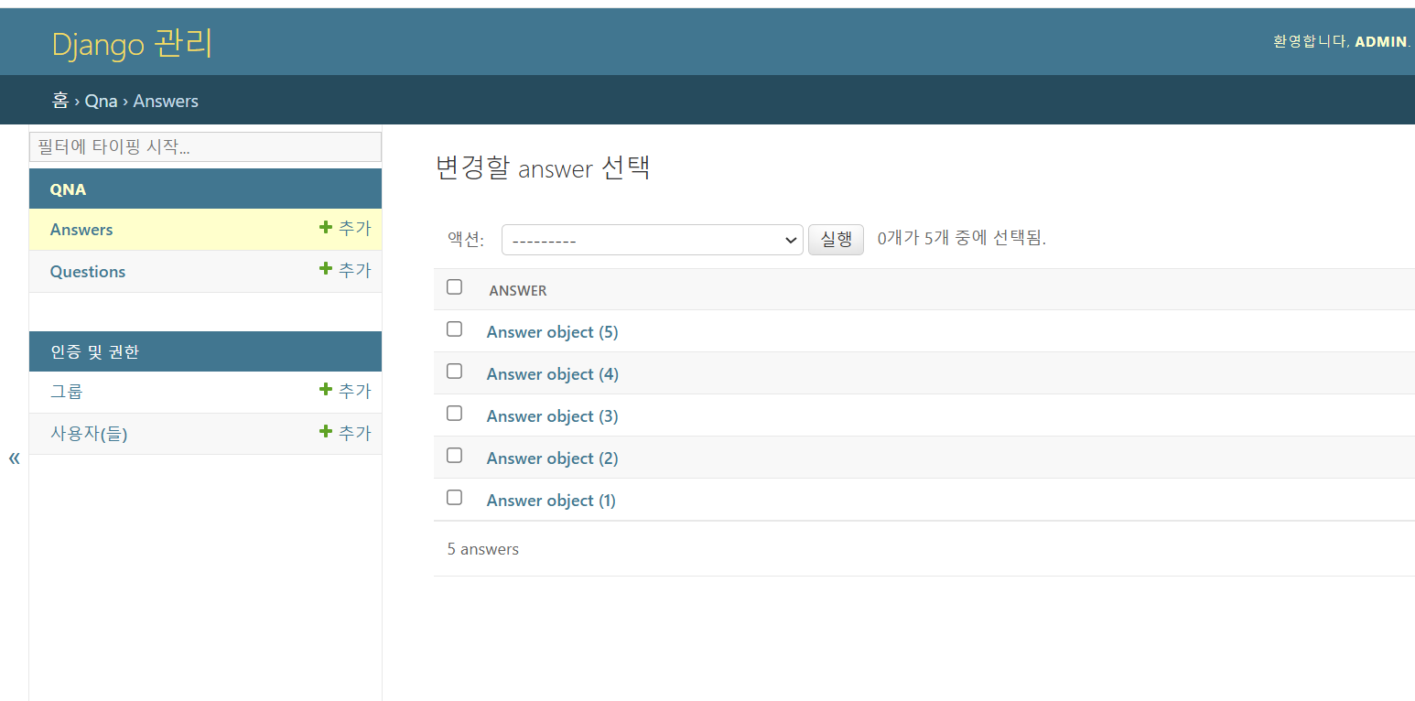Viewport: 1415px width, 701px height.
Task: Open the 인증 및 권한 section header
Action: coord(95,351)
